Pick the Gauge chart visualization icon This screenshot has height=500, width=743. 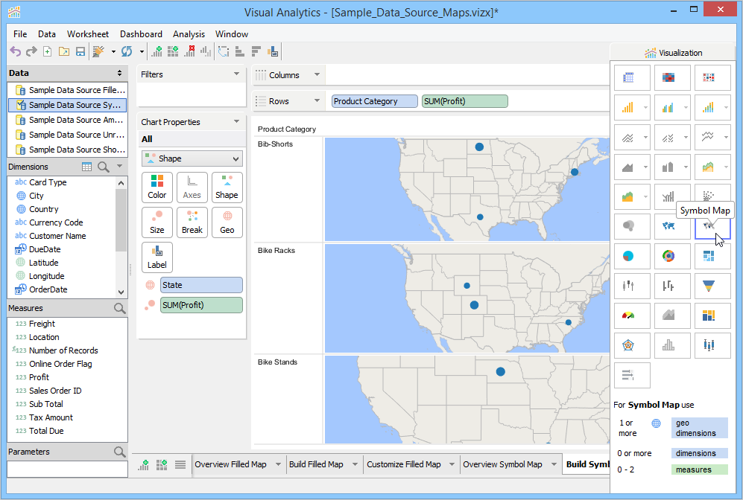tap(628, 316)
